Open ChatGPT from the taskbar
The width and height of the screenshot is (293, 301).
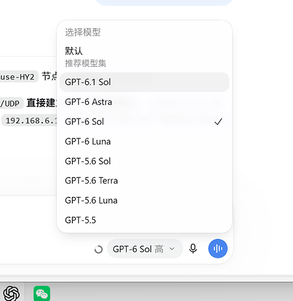11,293
